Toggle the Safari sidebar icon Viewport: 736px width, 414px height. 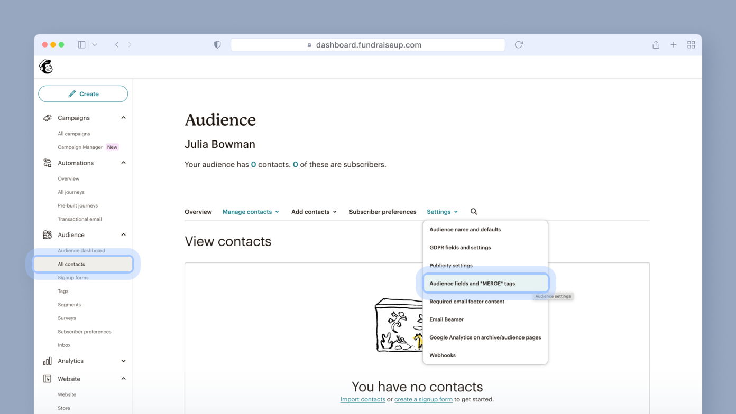(x=81, y=45)
